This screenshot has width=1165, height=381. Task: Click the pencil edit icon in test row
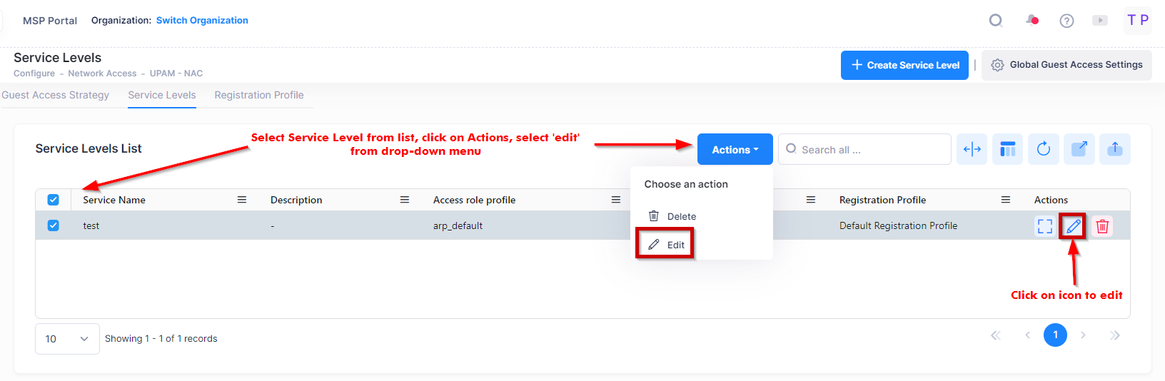pyautogui.click(x=1073, y=226)
